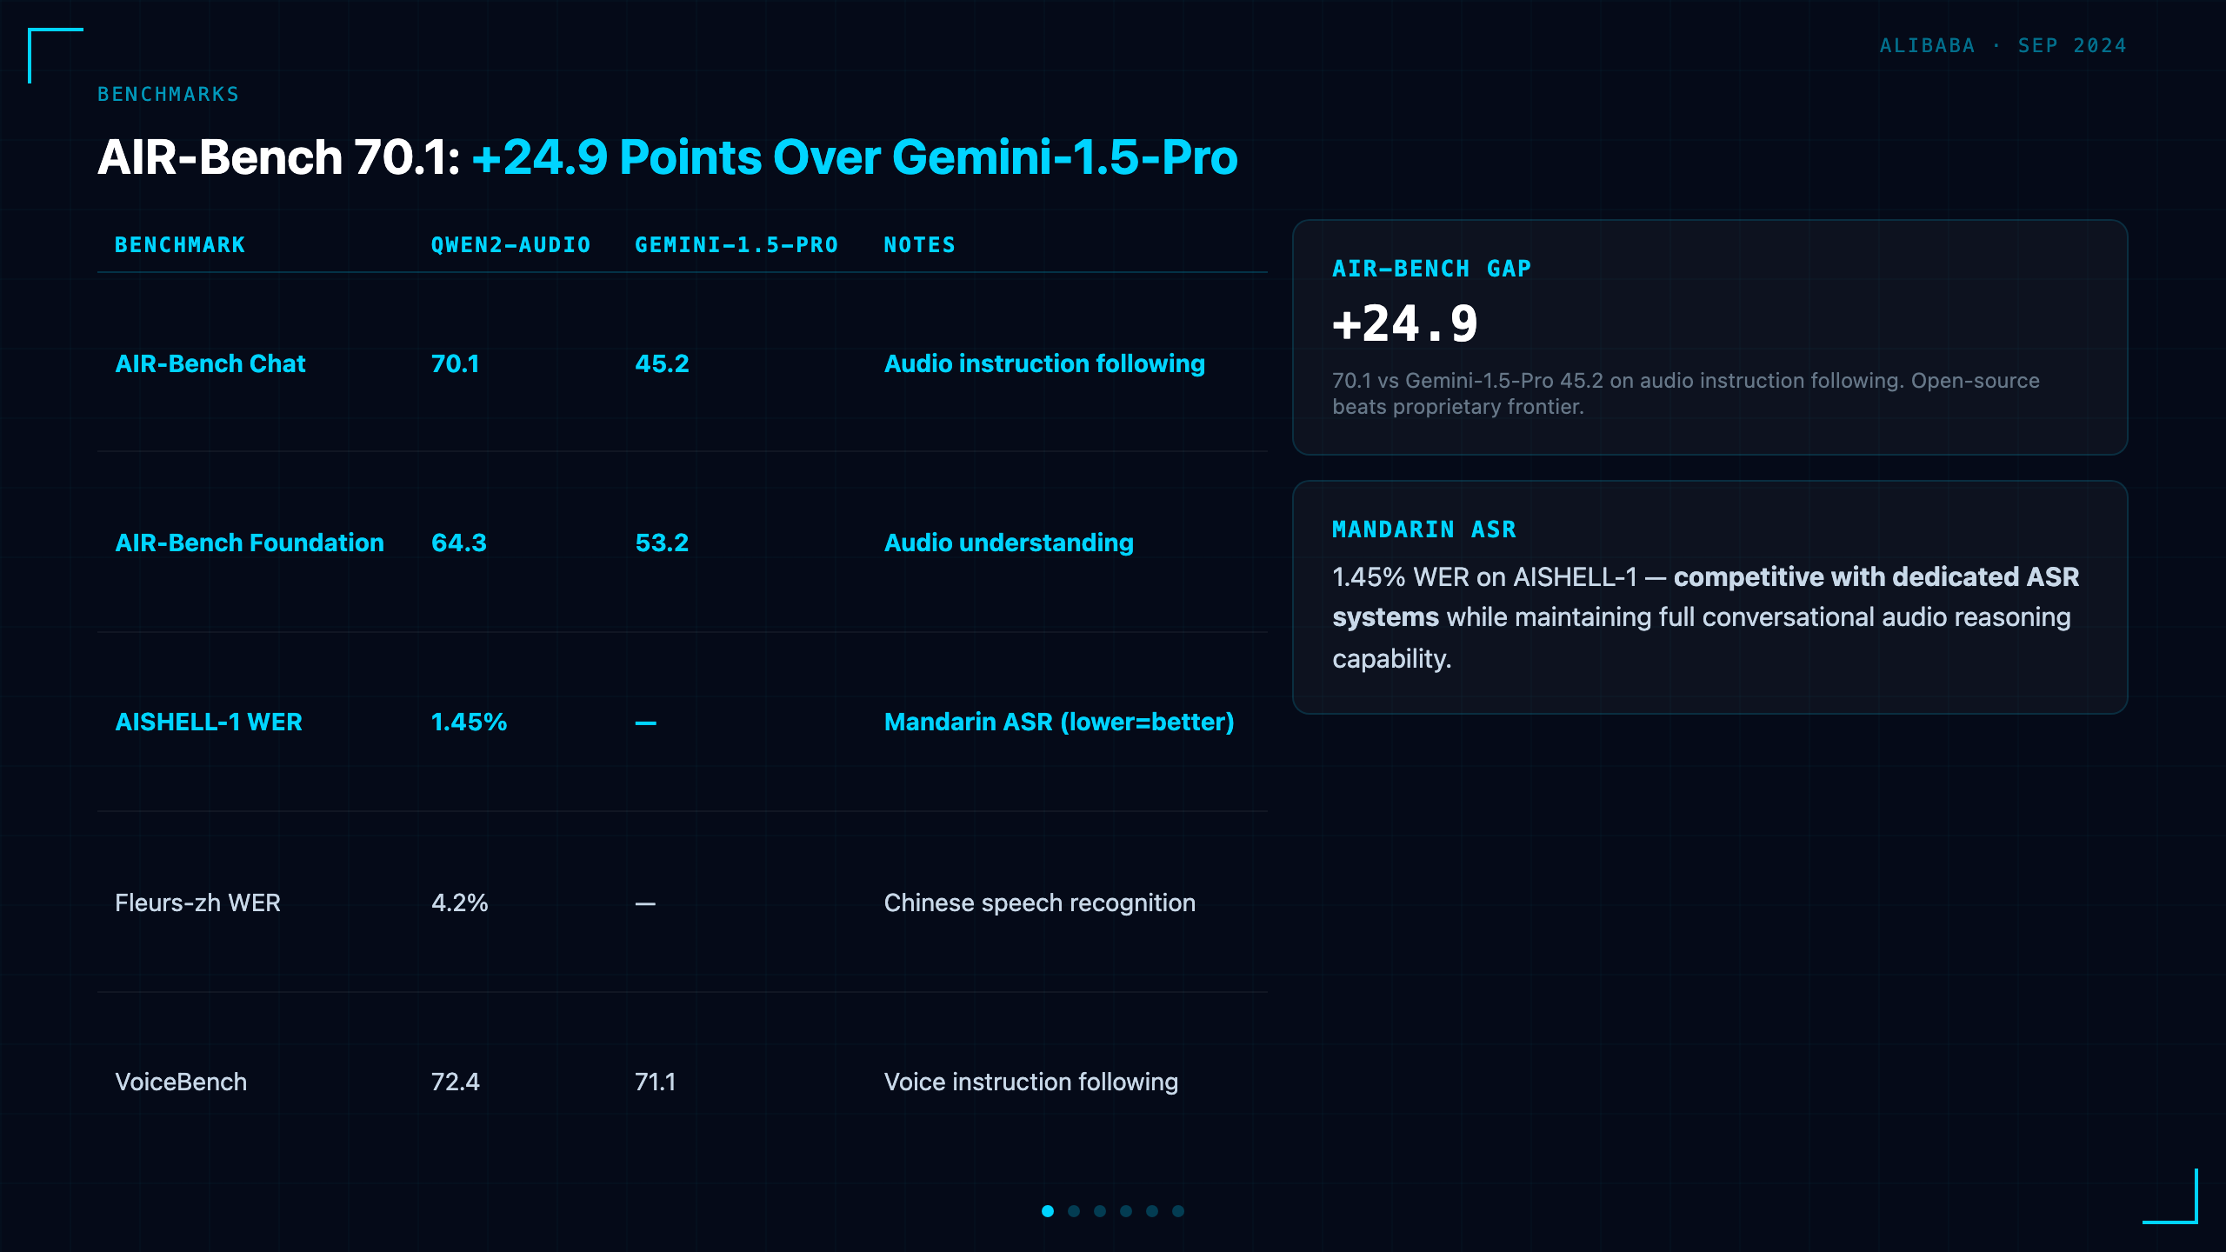Click the bottom-right corner bracket decoration

point(2170,1196)
